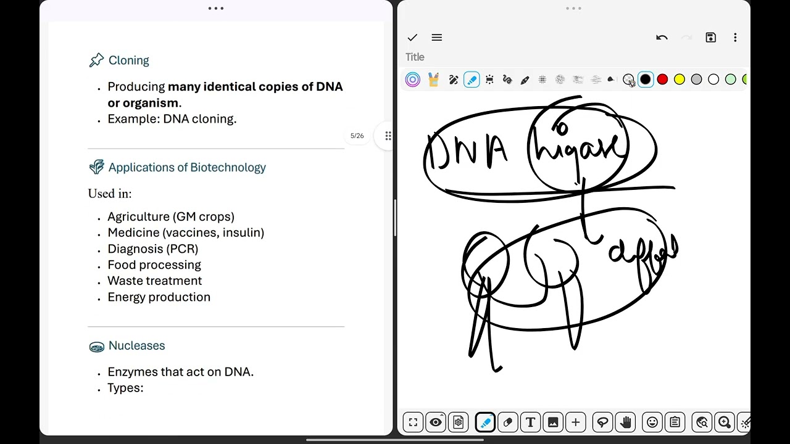This screenshot has height=444, width=790.
Task: Select the horizontal lines texture brush
Action: click(596, 80)
